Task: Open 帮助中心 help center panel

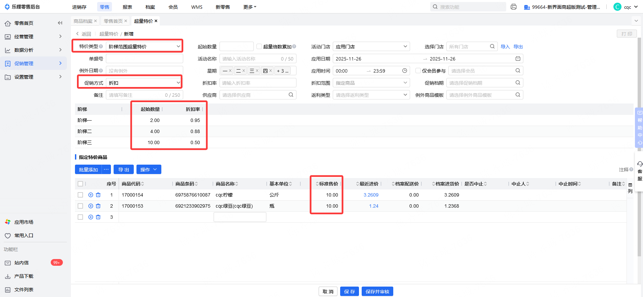Action: click(x=639, y=128)
